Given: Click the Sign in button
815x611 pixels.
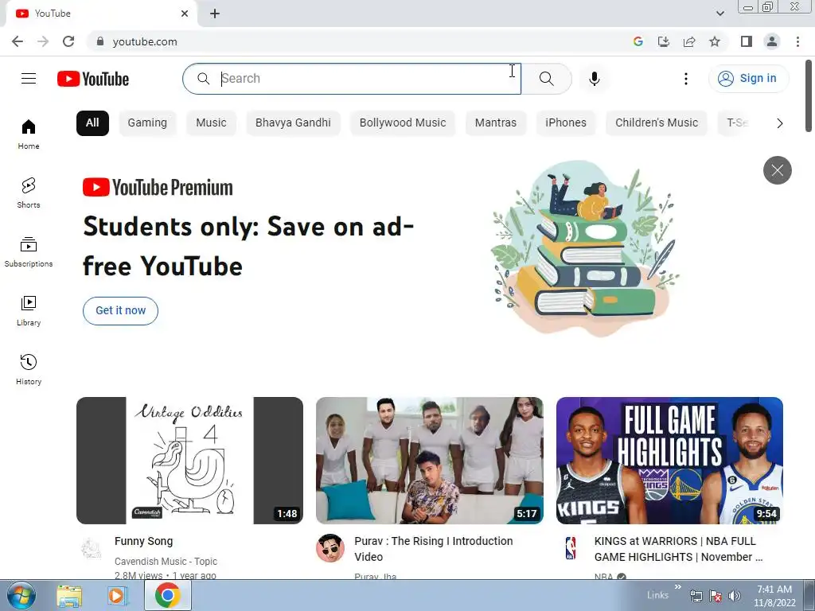Looking at the screenshot, I should [x=748, y=79].
